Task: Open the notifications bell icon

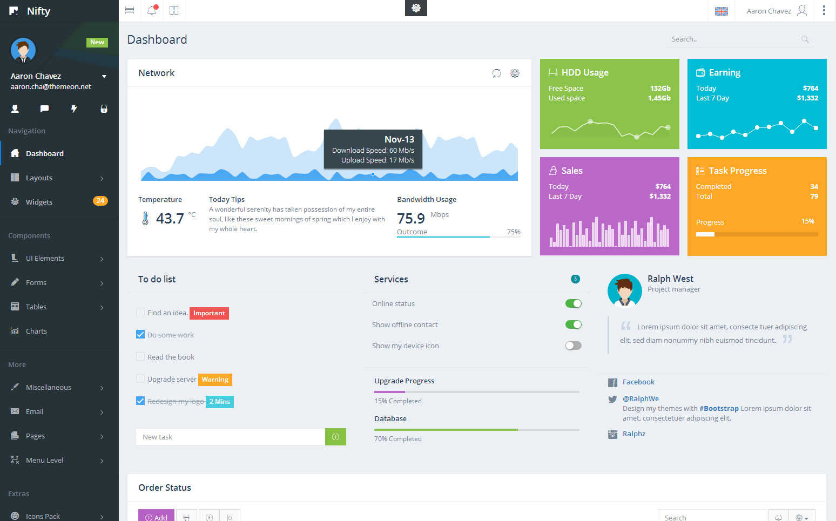Action: (152, 10)
